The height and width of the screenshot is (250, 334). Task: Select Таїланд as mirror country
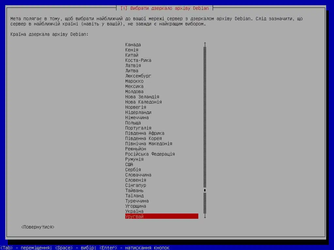tap(134, 196)
